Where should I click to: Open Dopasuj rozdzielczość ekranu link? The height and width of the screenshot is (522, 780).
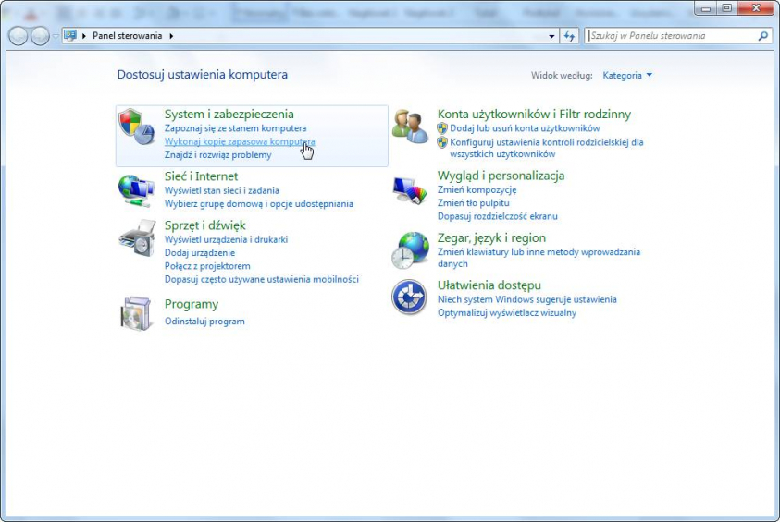[x=497, y=216]
